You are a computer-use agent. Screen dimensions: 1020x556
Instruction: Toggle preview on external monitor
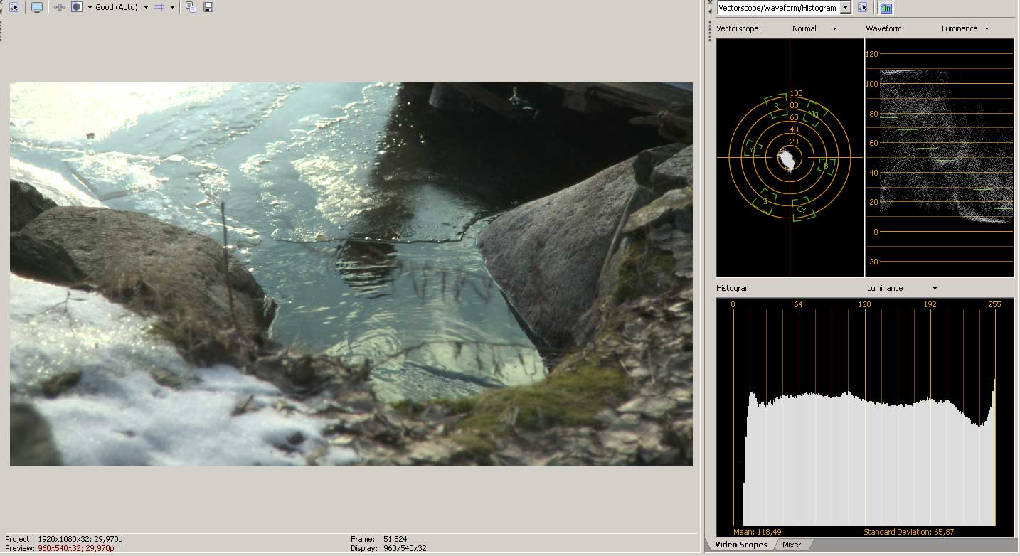click(x=37, y=7)
